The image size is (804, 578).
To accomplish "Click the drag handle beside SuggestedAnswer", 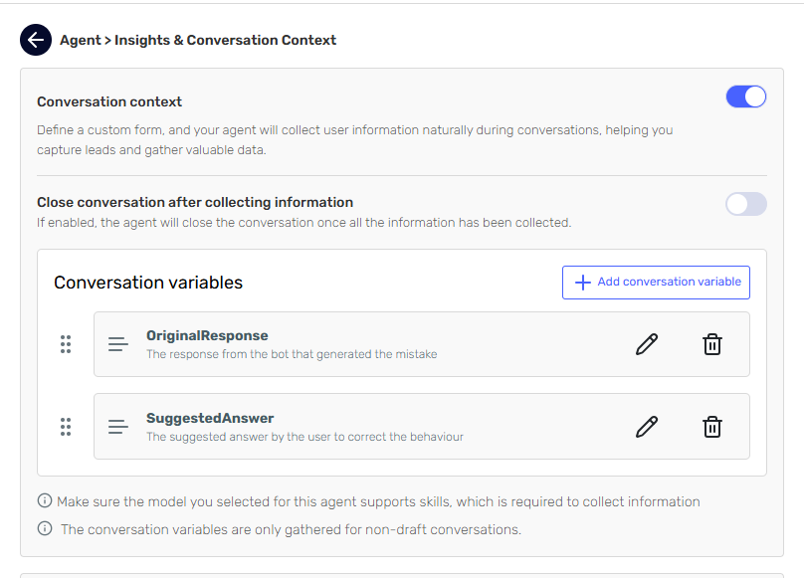I will [x=66, y=427].
